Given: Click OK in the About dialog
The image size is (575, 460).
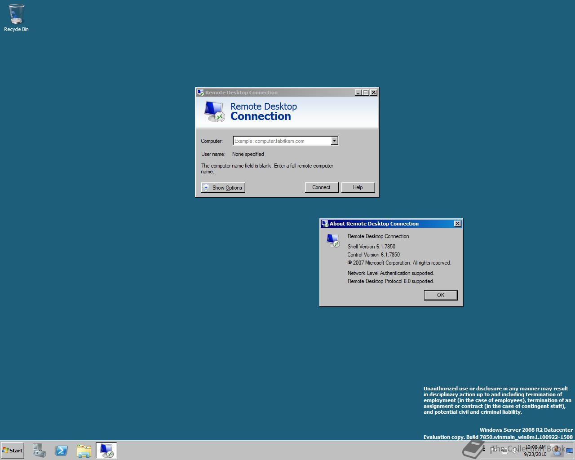Looking at the screenshot, I should click(x=441, y=295).
